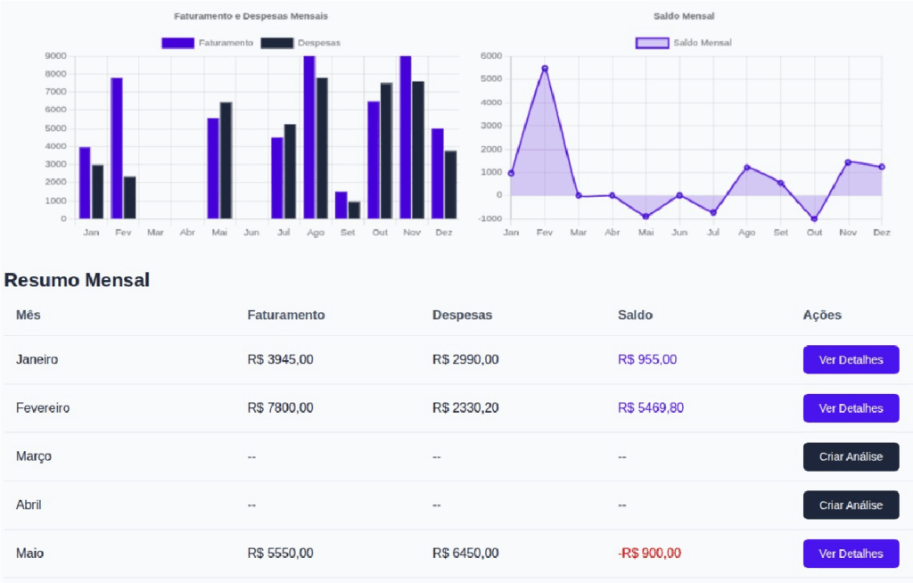913x583 pixels.
Task: Select the Out lowest point on Saldo chart
Action: [x=814, y=218]
